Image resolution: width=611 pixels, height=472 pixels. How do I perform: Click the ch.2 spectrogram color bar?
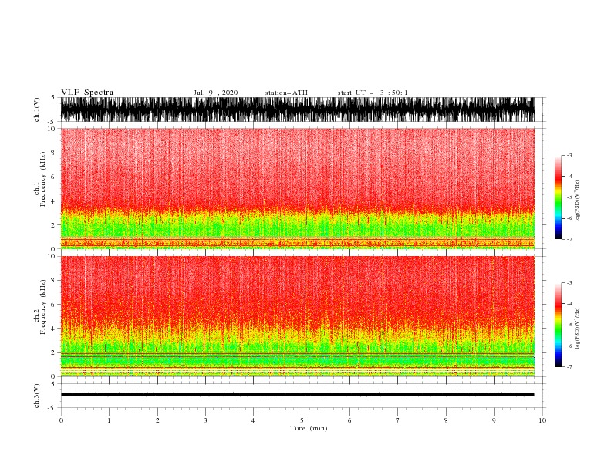click(558, 325)
